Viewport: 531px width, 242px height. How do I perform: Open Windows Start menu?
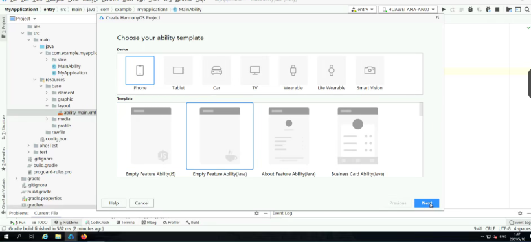tap(6, 237)
